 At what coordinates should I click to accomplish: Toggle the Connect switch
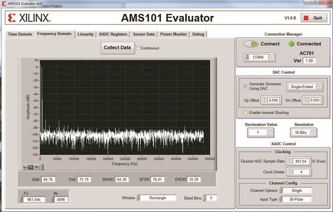[251, 44]
